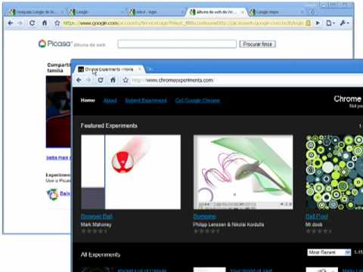
Task: Bookmark chromeexperiments.com with the star icon
Action: point(126,80)
